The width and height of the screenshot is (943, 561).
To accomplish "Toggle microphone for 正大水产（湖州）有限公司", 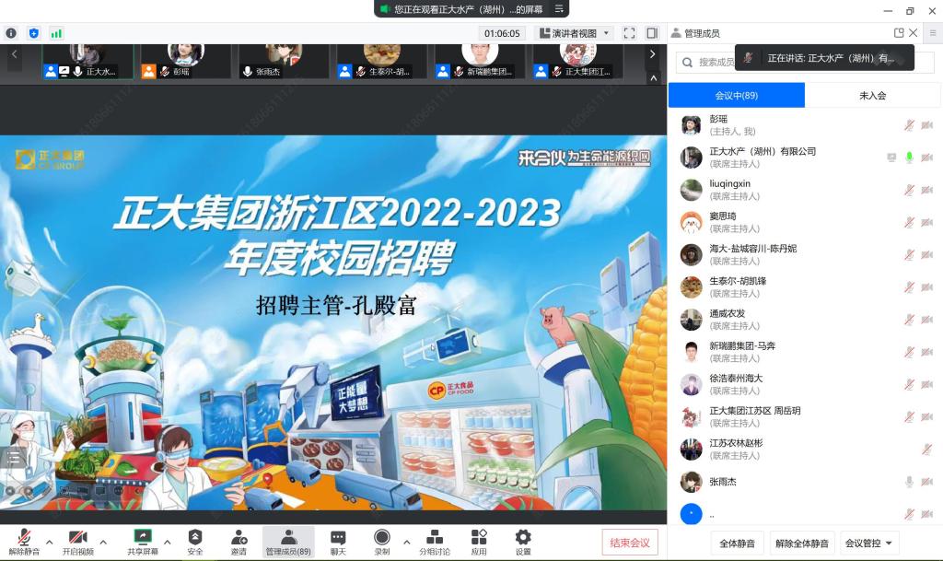I will pos(909,158).
